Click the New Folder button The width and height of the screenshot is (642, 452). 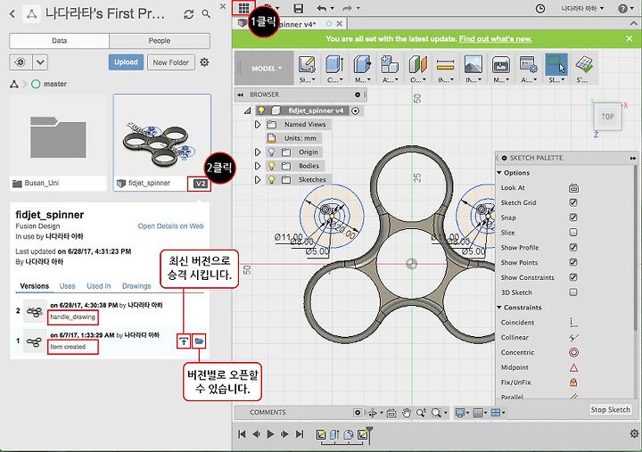click(x=170, y=62)
